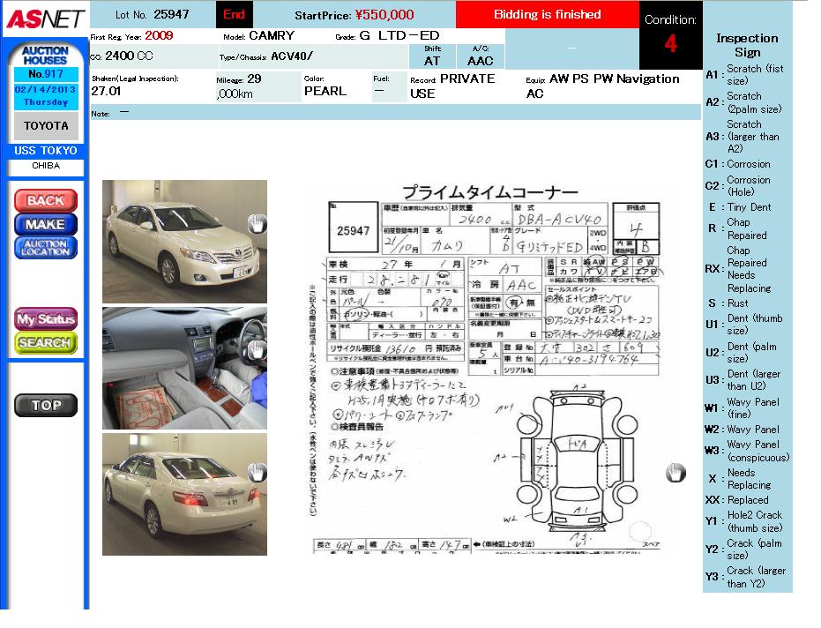
Task: Click the red 'Bidding is finished' banner
Action: pyautogui.click(x=547, y=15)
